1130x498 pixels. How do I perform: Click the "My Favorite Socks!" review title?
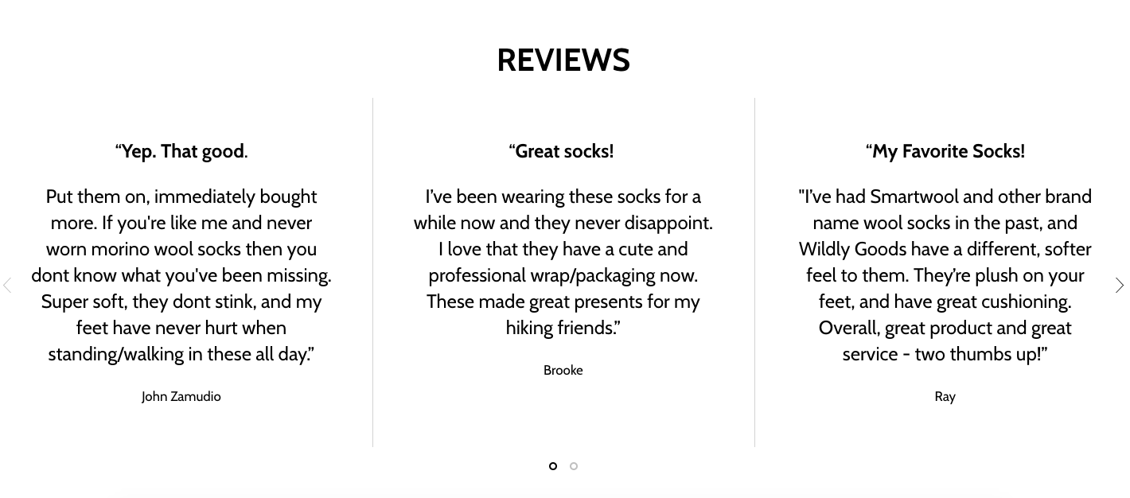click(945, 151)
